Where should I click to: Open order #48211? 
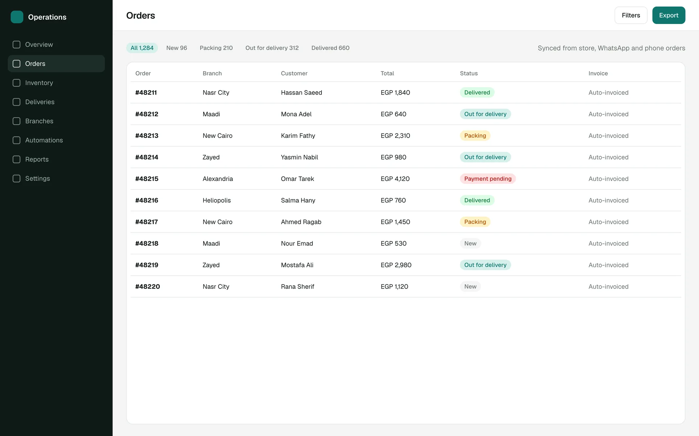click(x=146, y=93)
